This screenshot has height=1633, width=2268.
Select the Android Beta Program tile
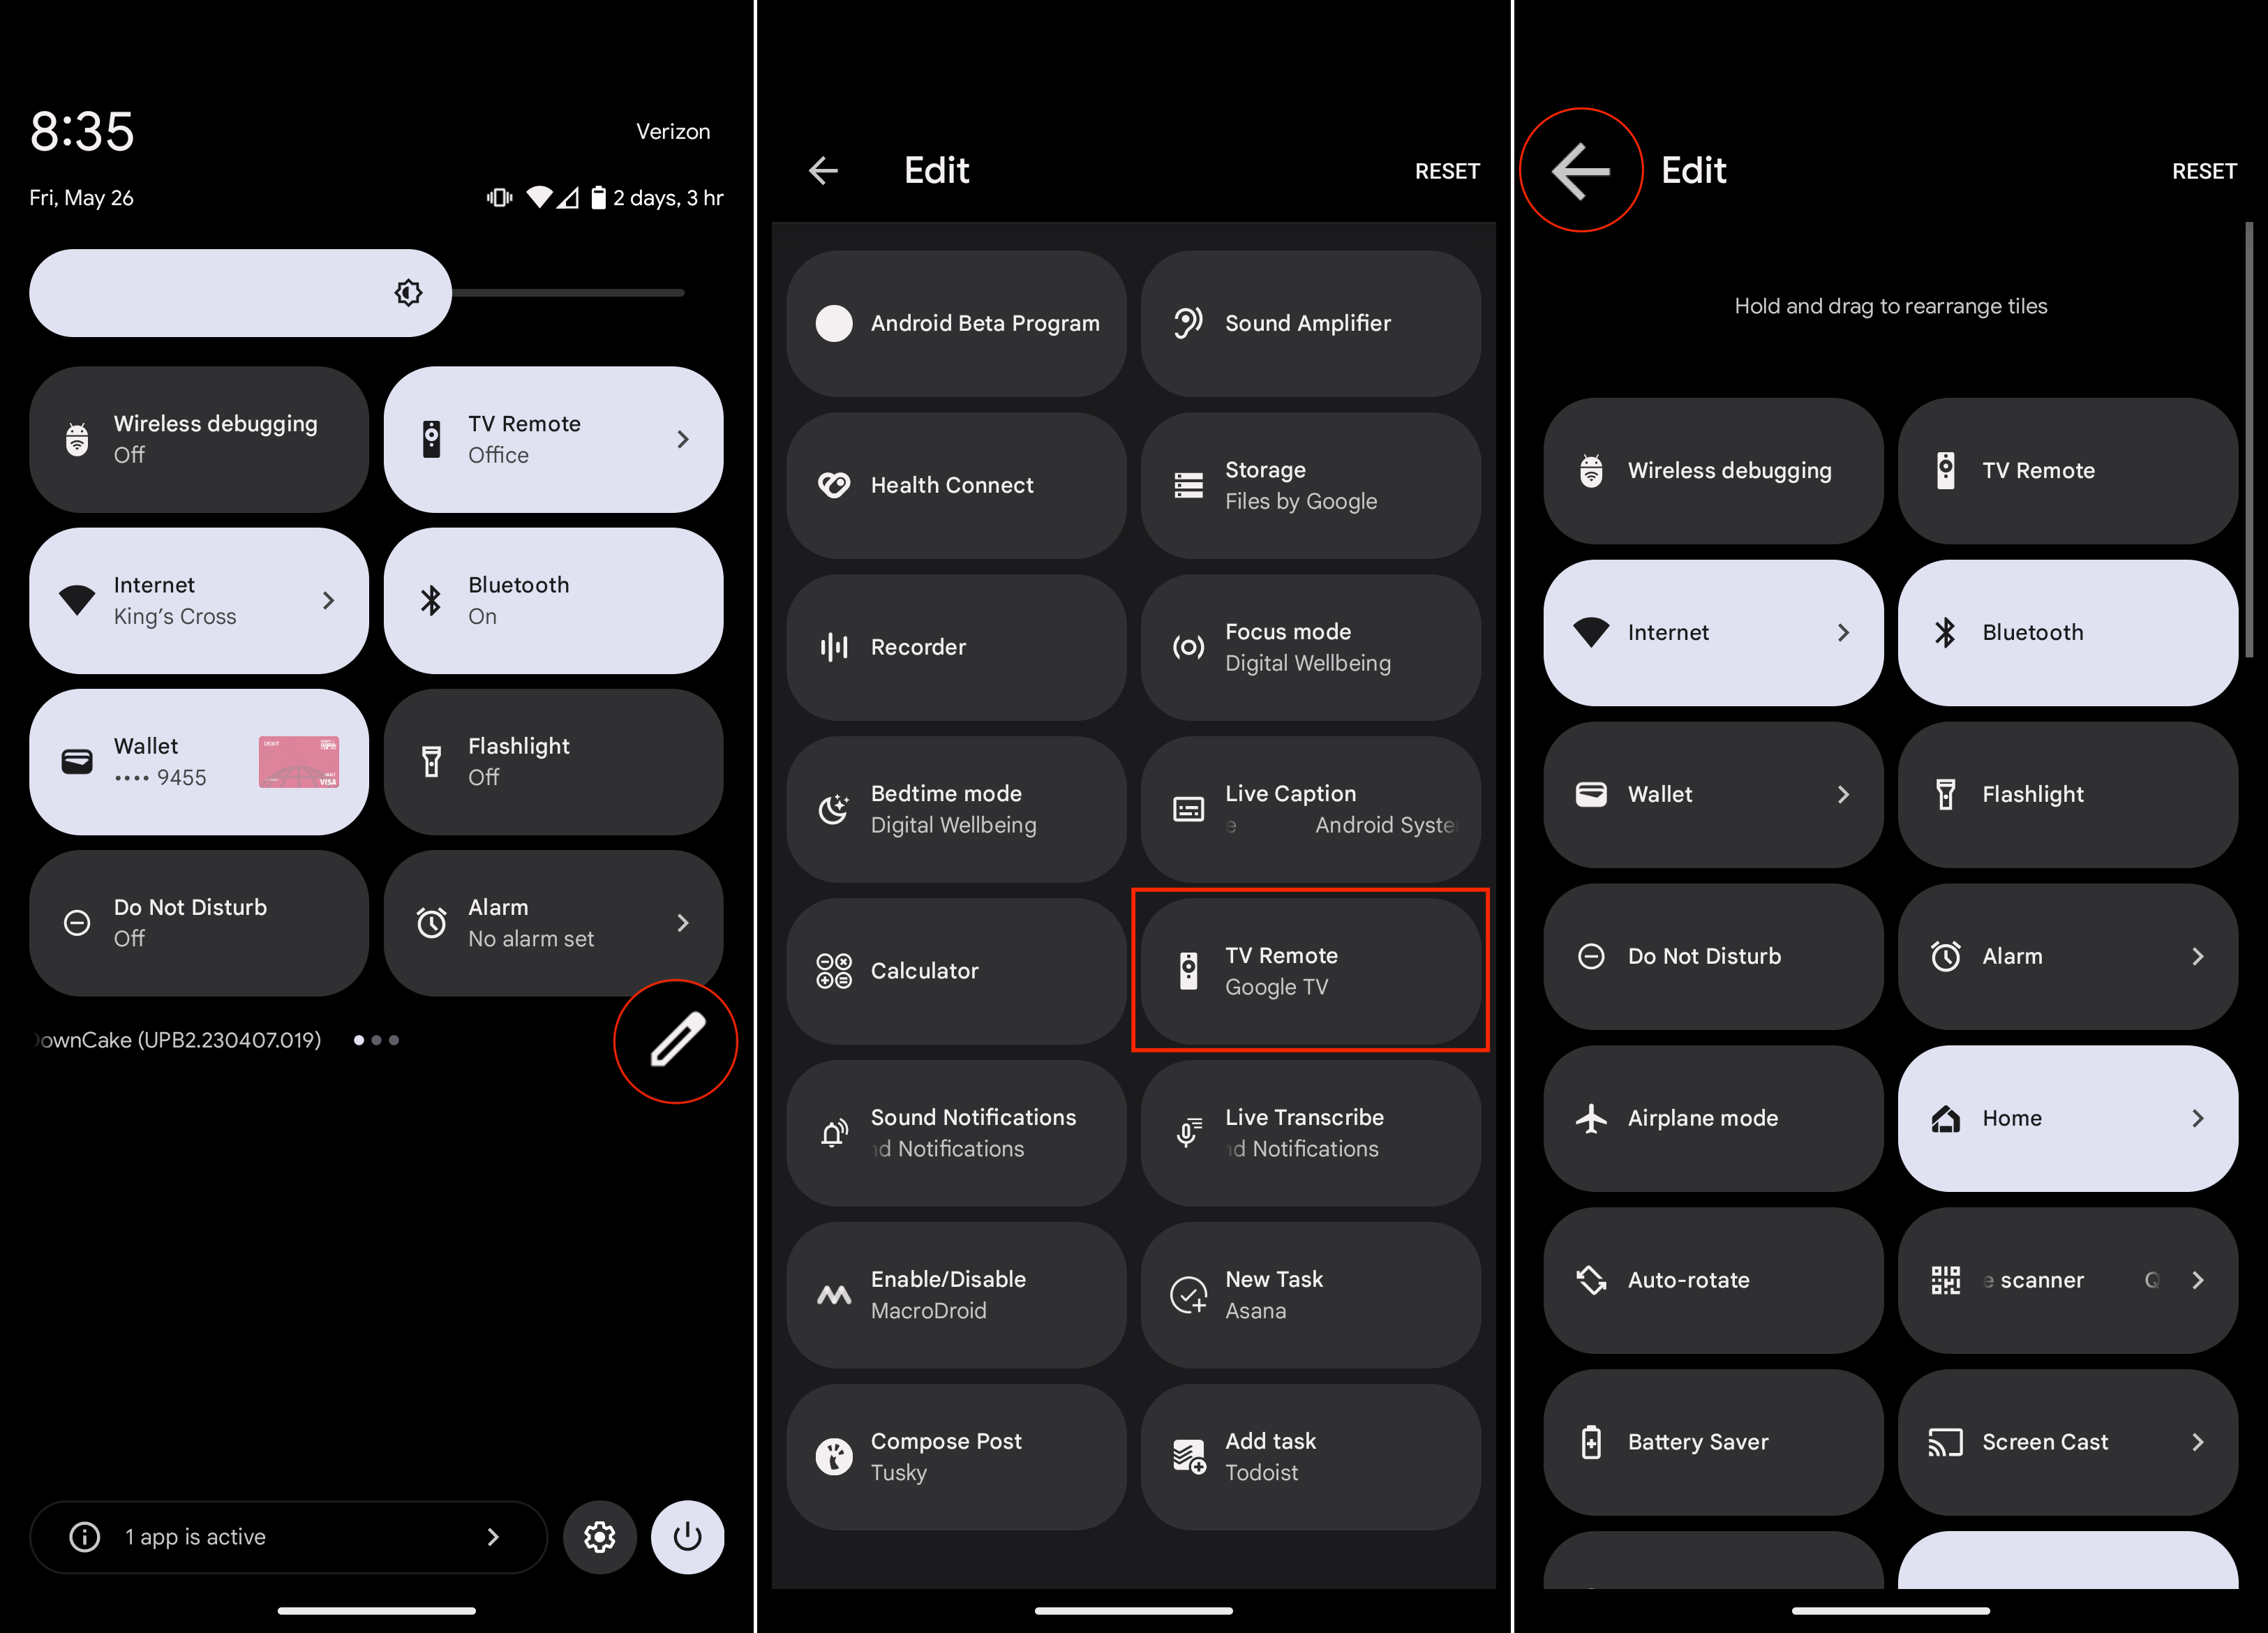[962, 322]
